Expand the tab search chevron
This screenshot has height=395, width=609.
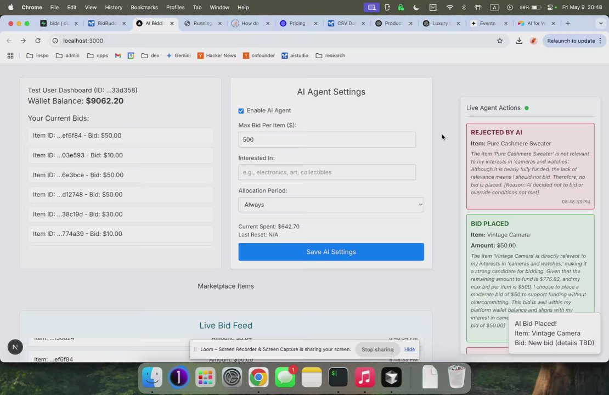pyautogui.click(x=600, y=23)
